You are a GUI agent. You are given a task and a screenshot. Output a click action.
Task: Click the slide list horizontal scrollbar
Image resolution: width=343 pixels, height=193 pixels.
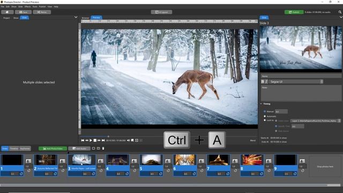[x=164, y=185]
